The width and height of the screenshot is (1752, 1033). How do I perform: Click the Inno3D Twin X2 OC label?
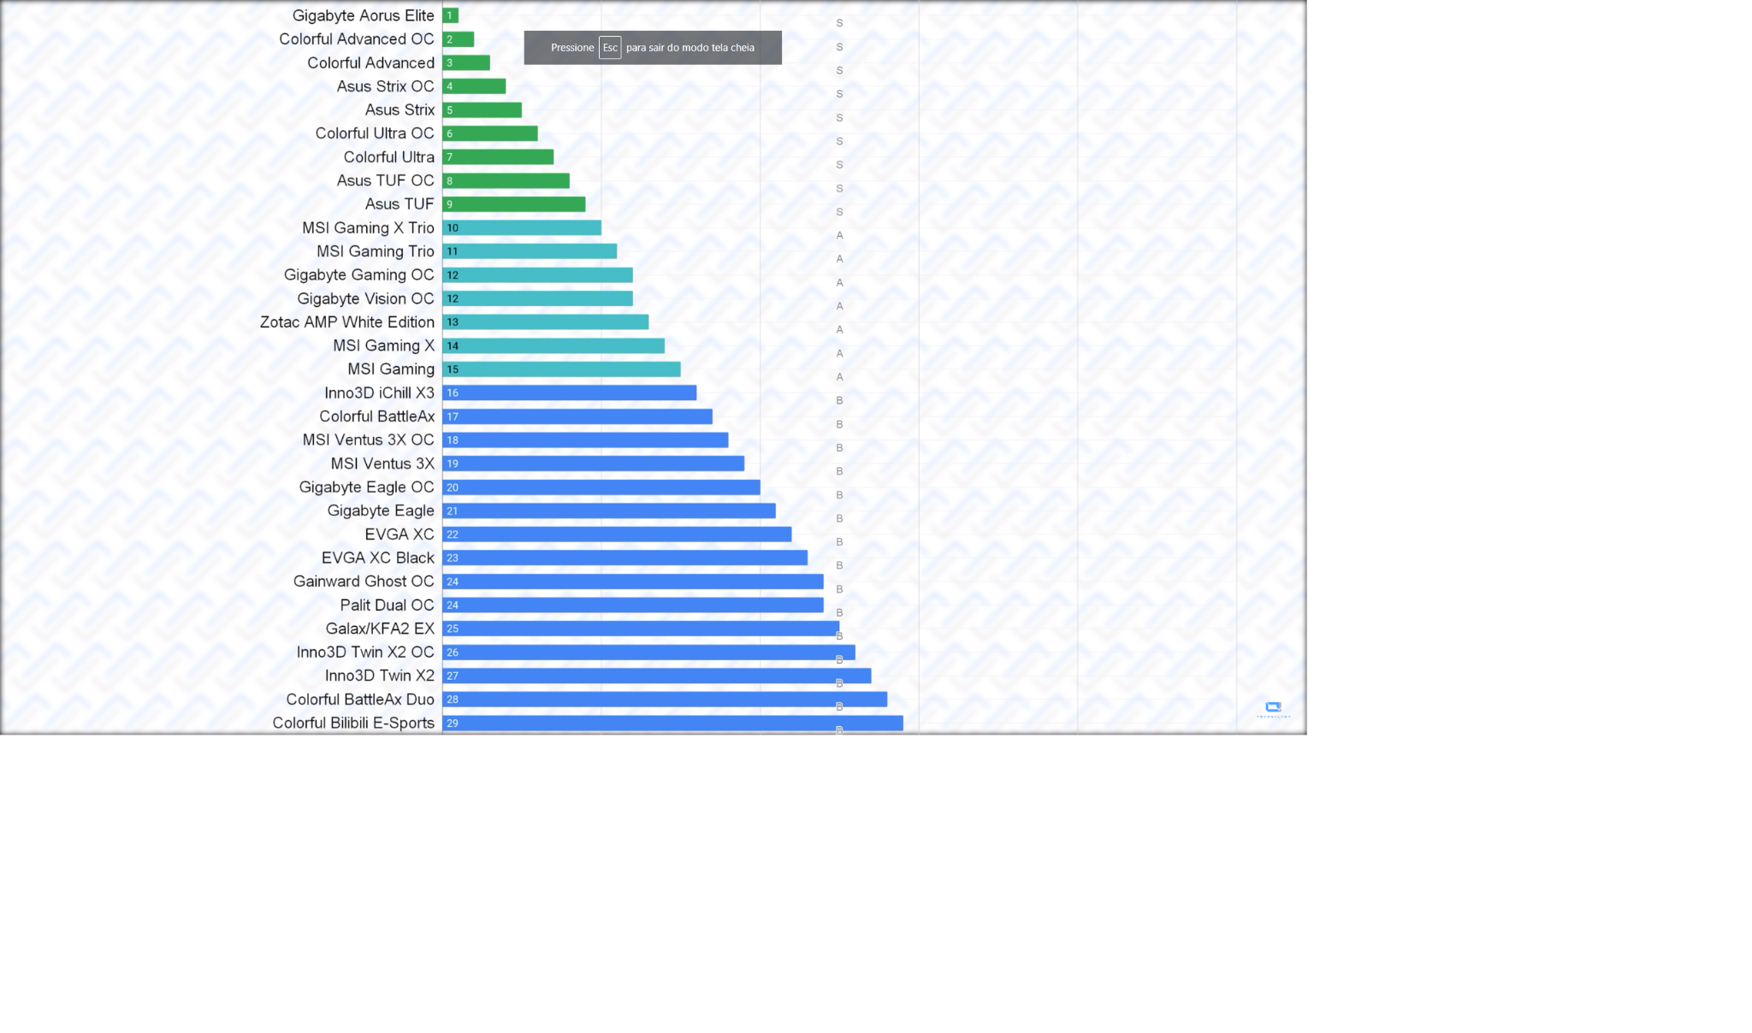point(365,652)
